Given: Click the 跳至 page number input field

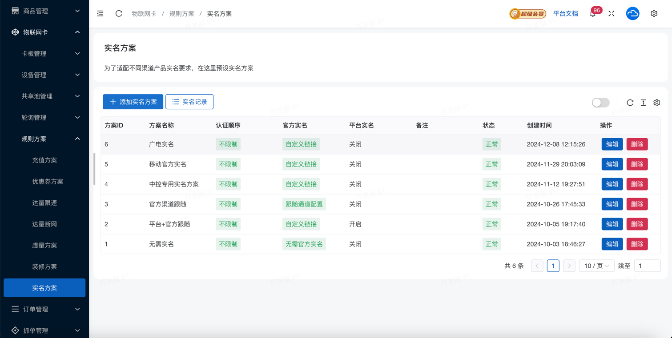Looking at the screenshot, I should point(647,266).
